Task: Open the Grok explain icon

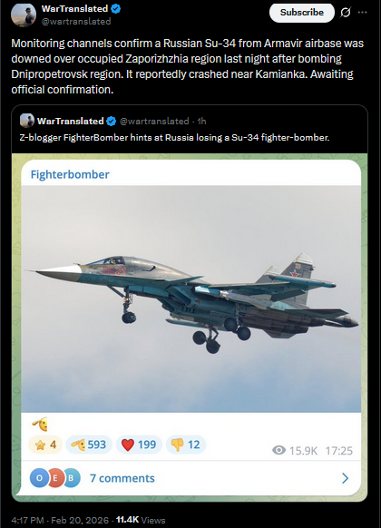Action: point(346,13)
